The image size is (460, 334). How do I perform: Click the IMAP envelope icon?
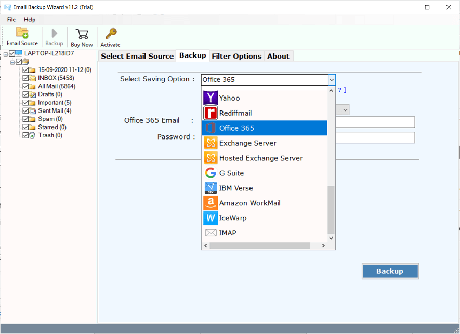[x=211, y=233]
